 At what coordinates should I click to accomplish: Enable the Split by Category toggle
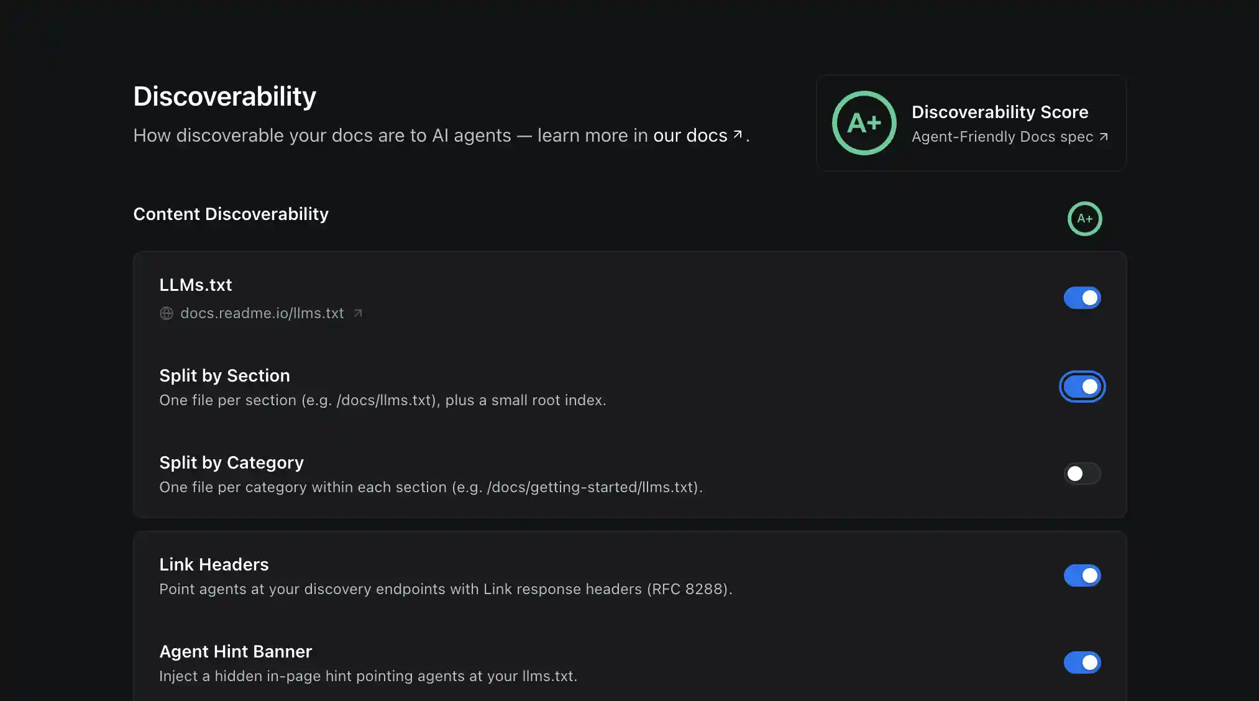coord(1082,474)
